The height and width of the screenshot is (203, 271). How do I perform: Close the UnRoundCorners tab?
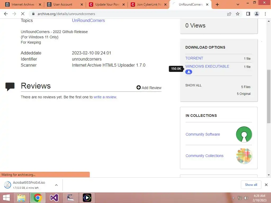[207, 4]
